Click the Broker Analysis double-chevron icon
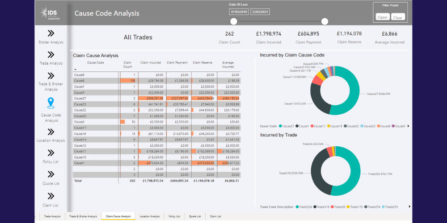This screenshot has height=223, width=447. coord(51,33)
